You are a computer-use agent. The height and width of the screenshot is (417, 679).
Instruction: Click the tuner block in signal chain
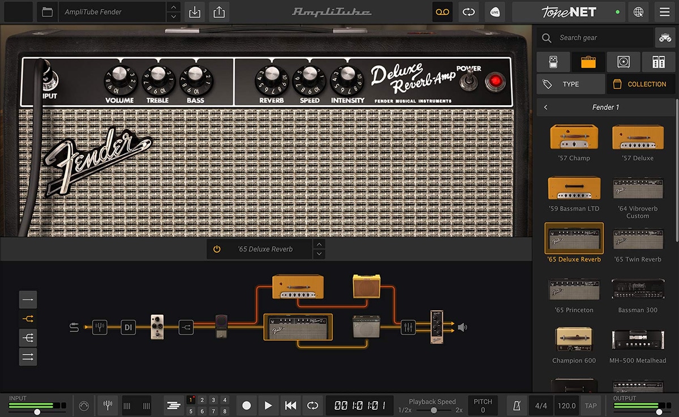[100, 327]
